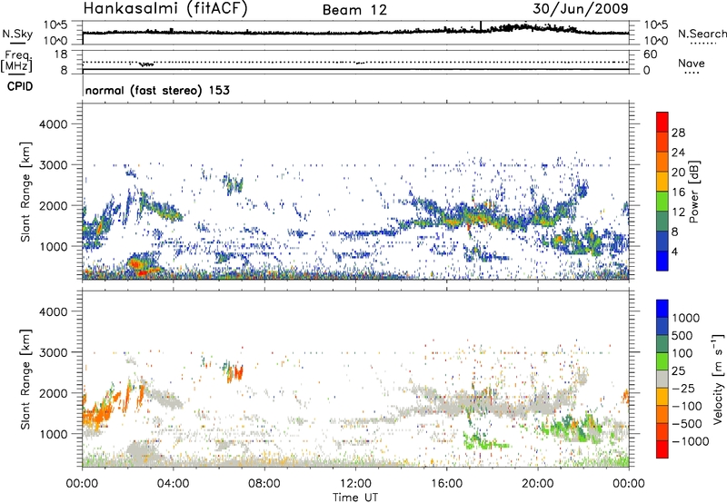
Task: Select the yellow 16–20 dB power swatch
Action: click(x=662, y=182)
